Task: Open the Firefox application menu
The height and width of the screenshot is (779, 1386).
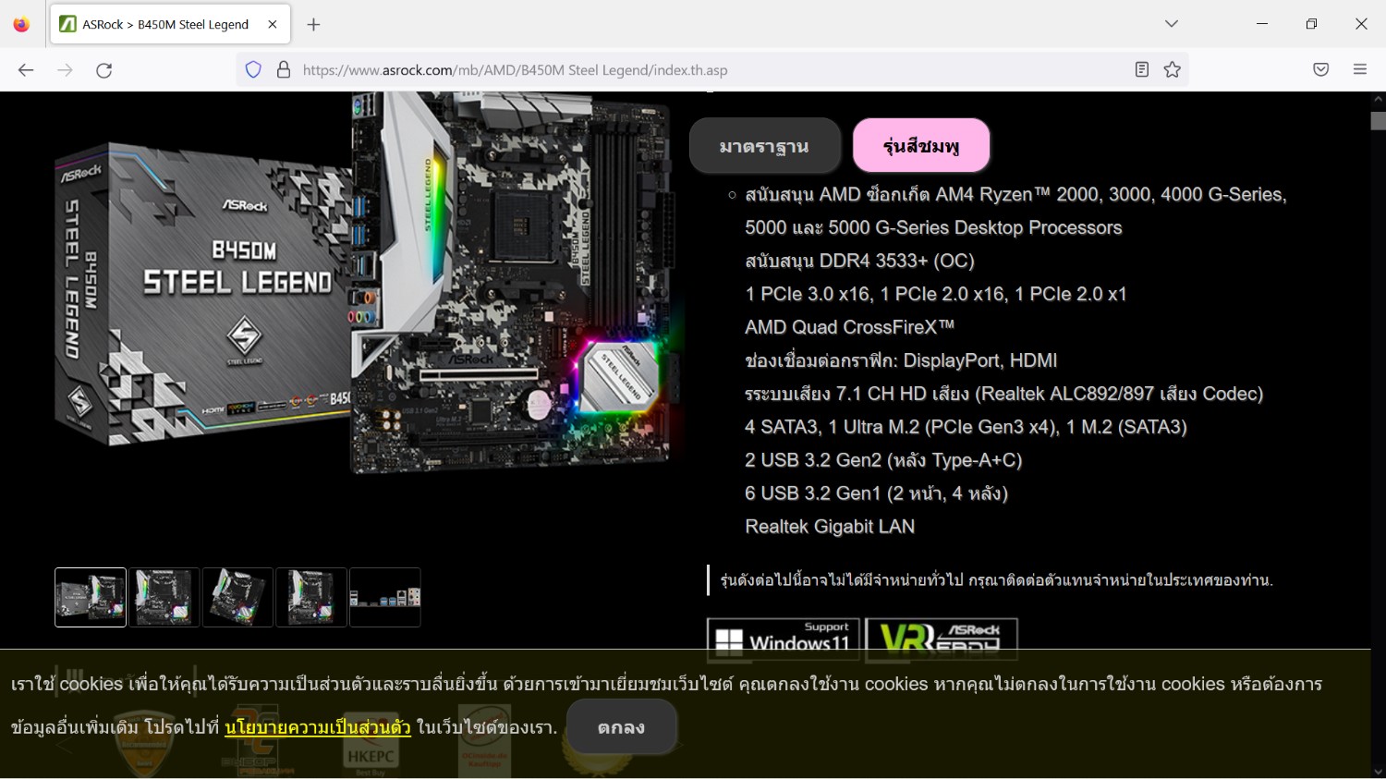Action: click(x=1360, y=69)
